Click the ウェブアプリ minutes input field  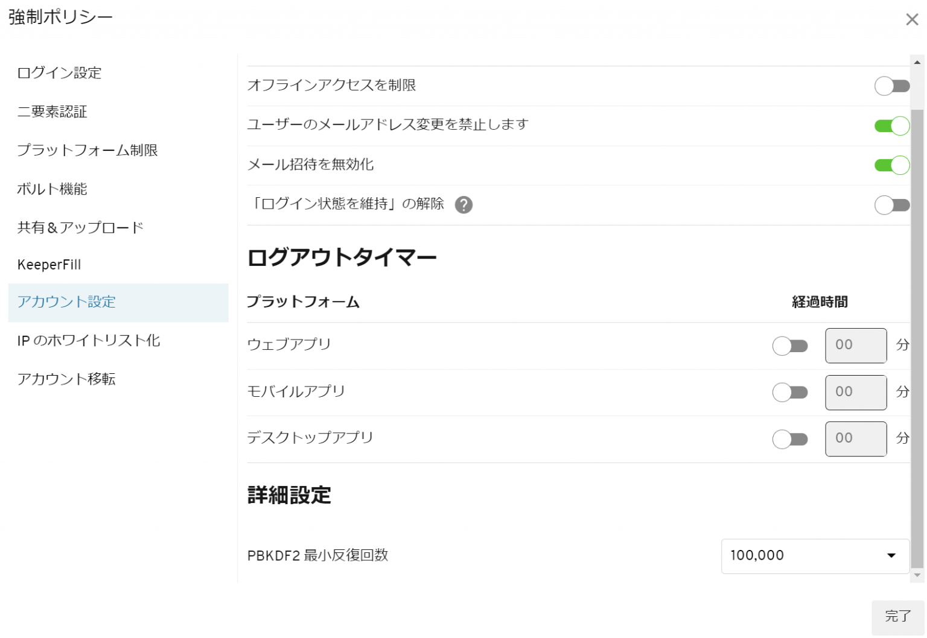(856, 346)
